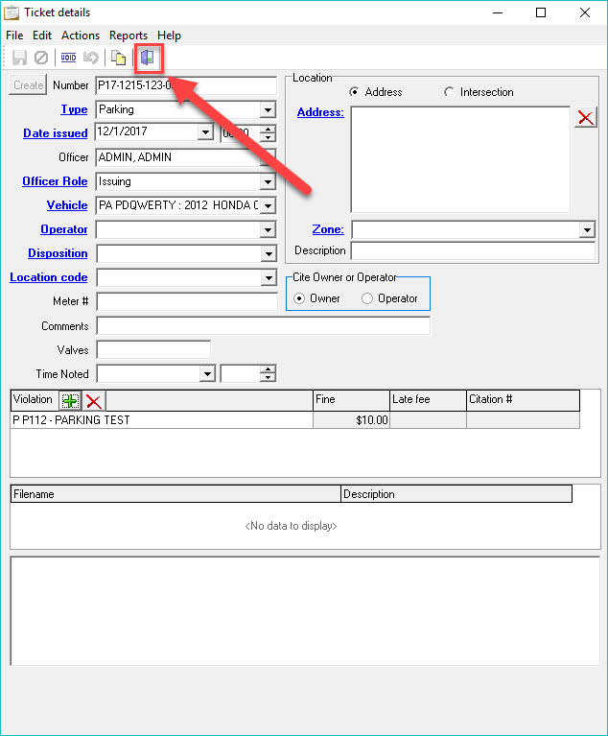This screenshot has width=608, height=736.
Task: Open the Reports menu
Action: (x=129, y=36)
